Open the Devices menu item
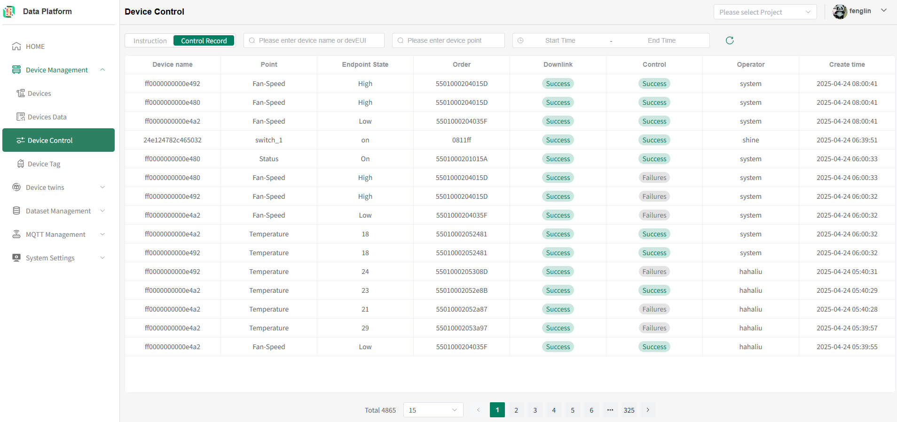897x422 pixels. click(58, 93)
